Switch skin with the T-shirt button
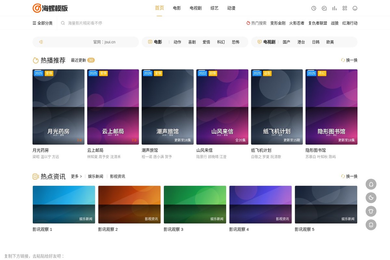This screenshot has height=260, width=390. pyautogui.click(x=371, y=211)
